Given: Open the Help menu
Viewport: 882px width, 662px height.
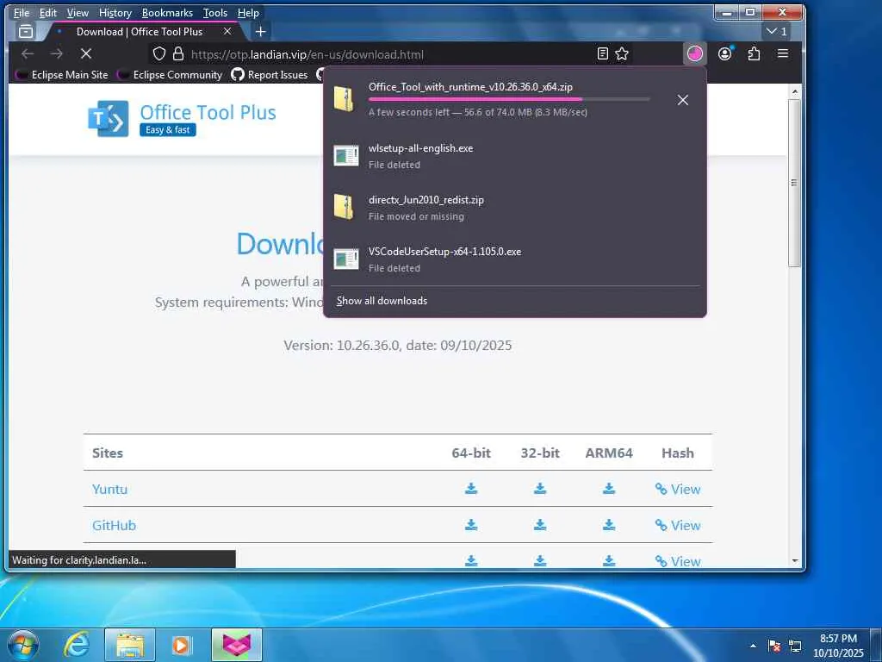Looking at the screenshot, I should click(x=248, y=12).
